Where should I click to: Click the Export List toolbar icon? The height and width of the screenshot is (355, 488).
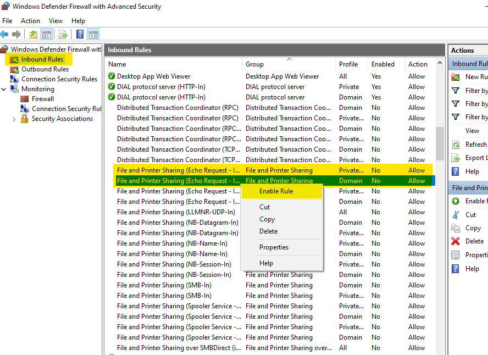[63, 34]
